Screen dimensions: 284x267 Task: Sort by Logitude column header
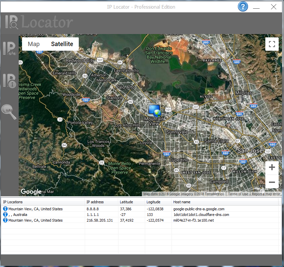pos(158,202)
